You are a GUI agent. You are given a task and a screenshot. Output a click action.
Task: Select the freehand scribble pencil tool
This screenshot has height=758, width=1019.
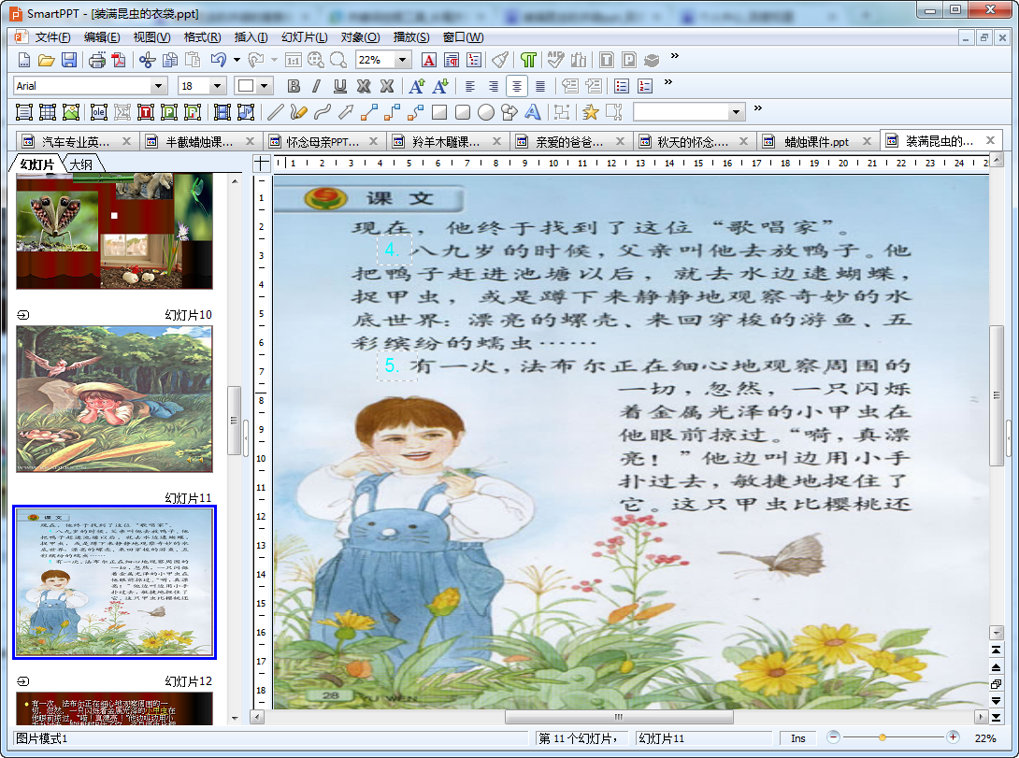click(x=299, y=112)
